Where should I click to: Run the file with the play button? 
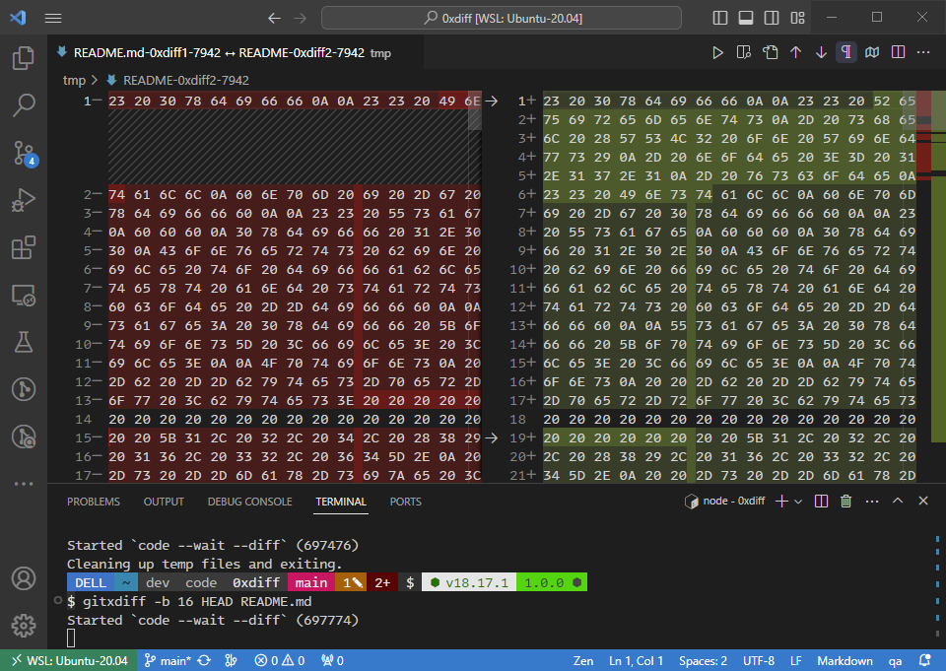(717, 52)
